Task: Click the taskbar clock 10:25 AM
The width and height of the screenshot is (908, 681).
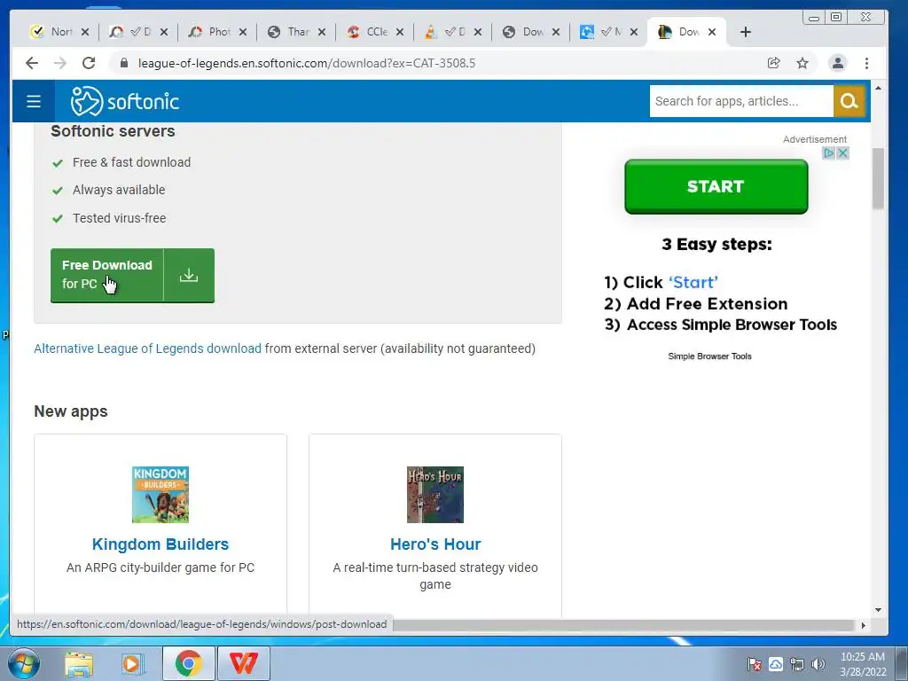Action: tap(863, 657)
